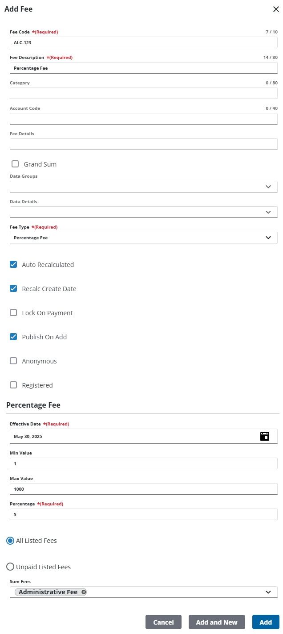Uncheck Auto Recalculated option

[x=13, y=264]
